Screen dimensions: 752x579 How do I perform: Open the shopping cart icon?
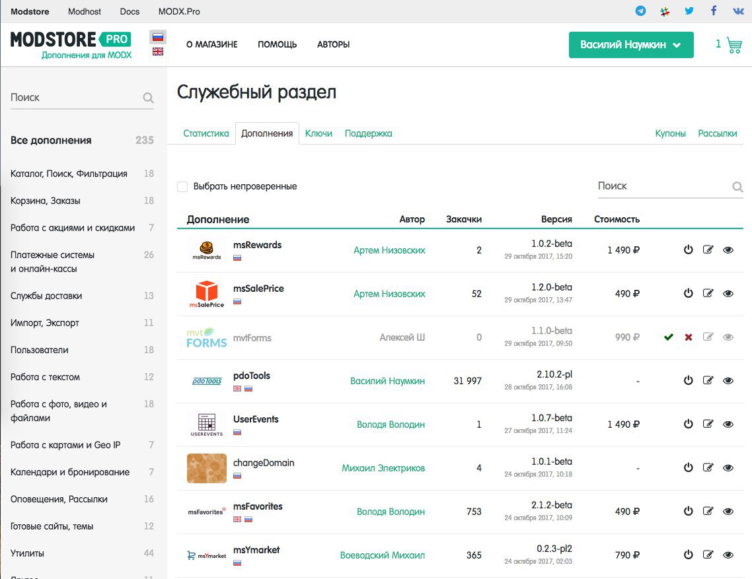tap(733, 45)
